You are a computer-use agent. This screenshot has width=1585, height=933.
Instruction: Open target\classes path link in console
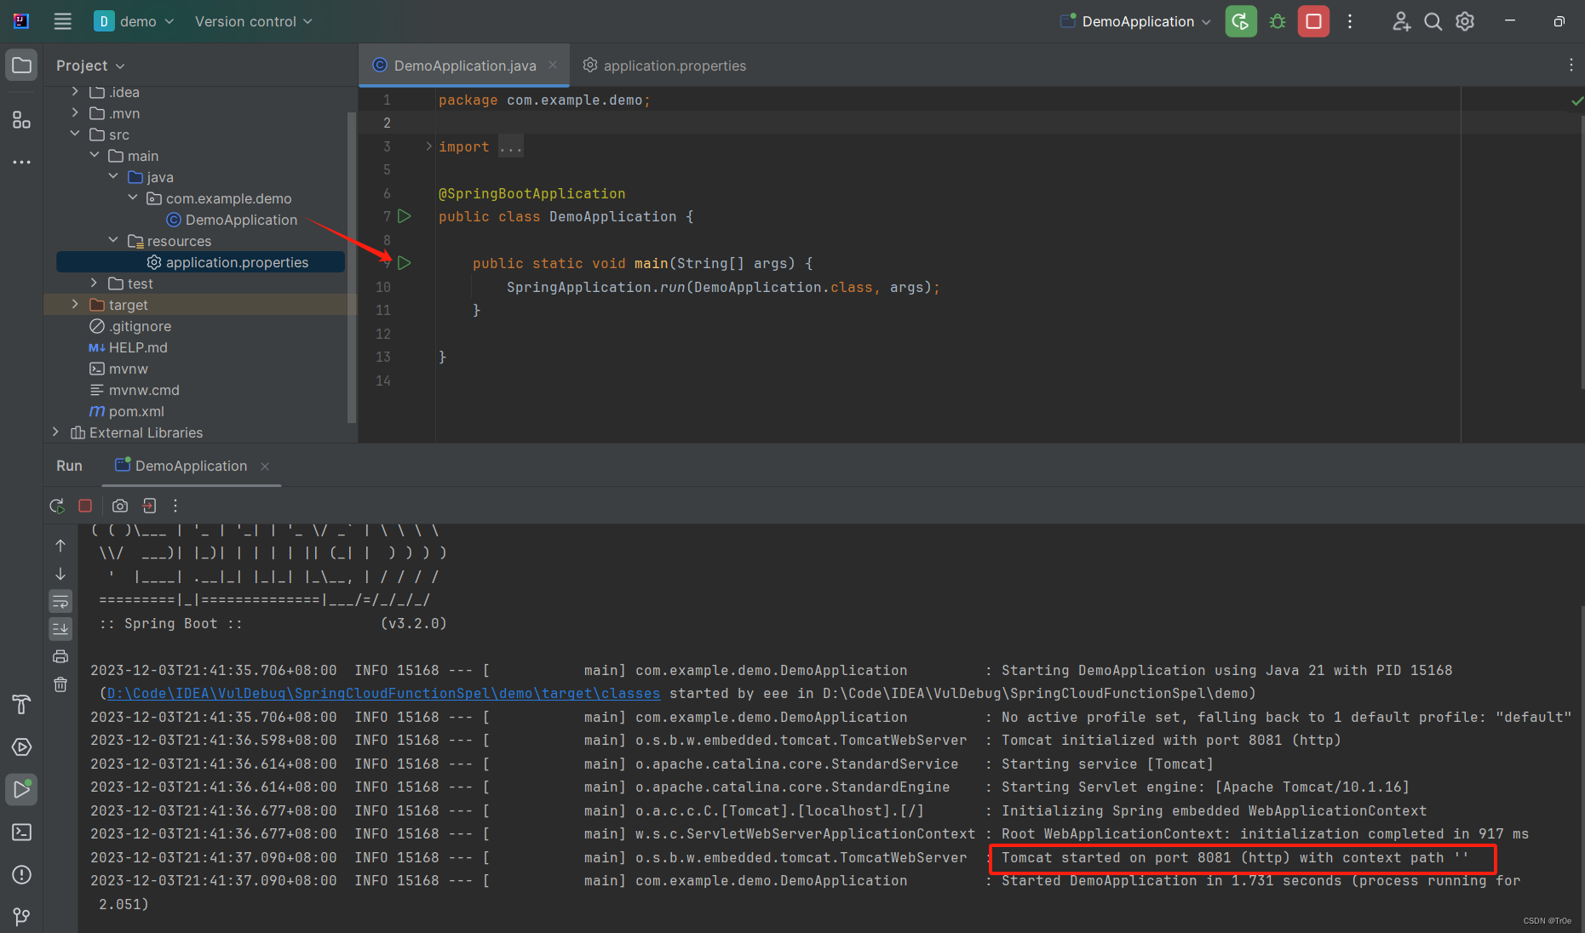[383, 694]
